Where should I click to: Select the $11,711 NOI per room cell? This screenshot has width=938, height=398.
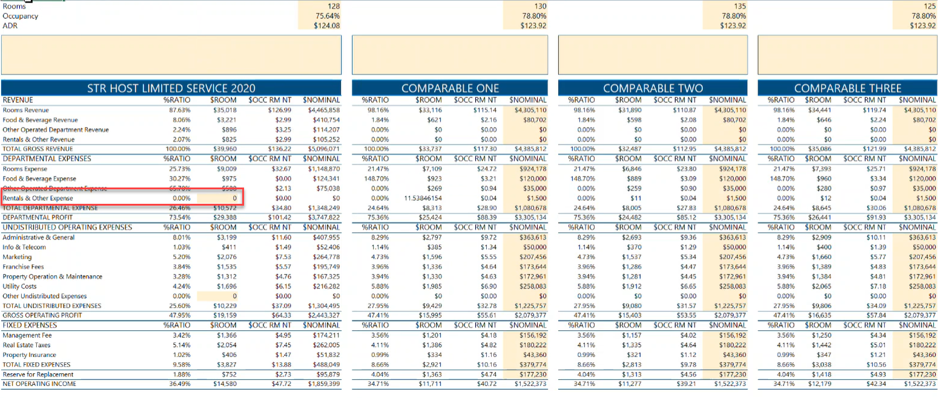pyautogui.click(x=431, y=384)
